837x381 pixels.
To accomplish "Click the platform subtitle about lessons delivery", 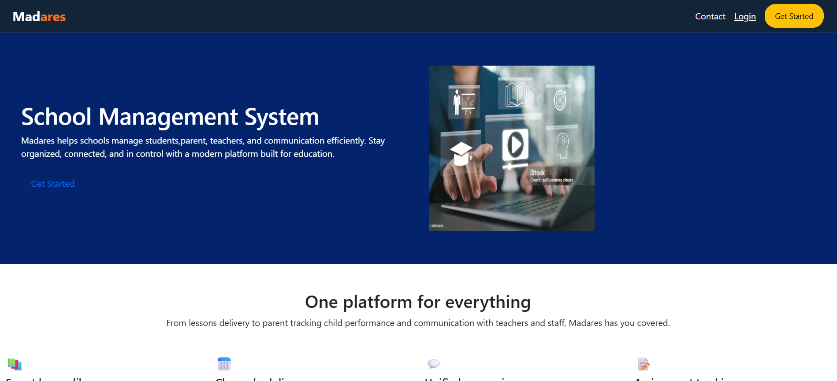I will pyautogui.click(x=418, y=323).
